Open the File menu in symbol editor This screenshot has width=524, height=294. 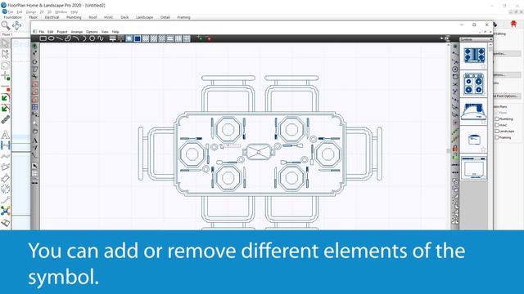(42, 32)
